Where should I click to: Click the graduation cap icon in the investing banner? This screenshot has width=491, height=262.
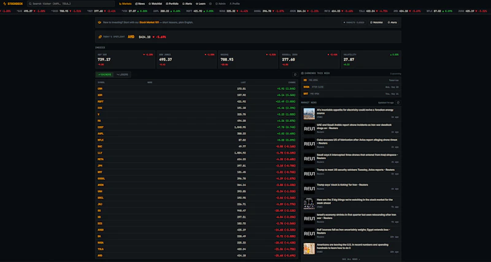point(99,23)
